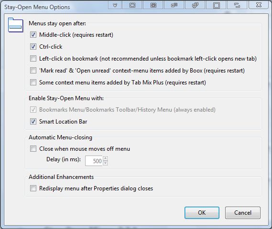Click the cascaded windows title bar icon
This screenshot has width=272, height=229.
(195, 5)
